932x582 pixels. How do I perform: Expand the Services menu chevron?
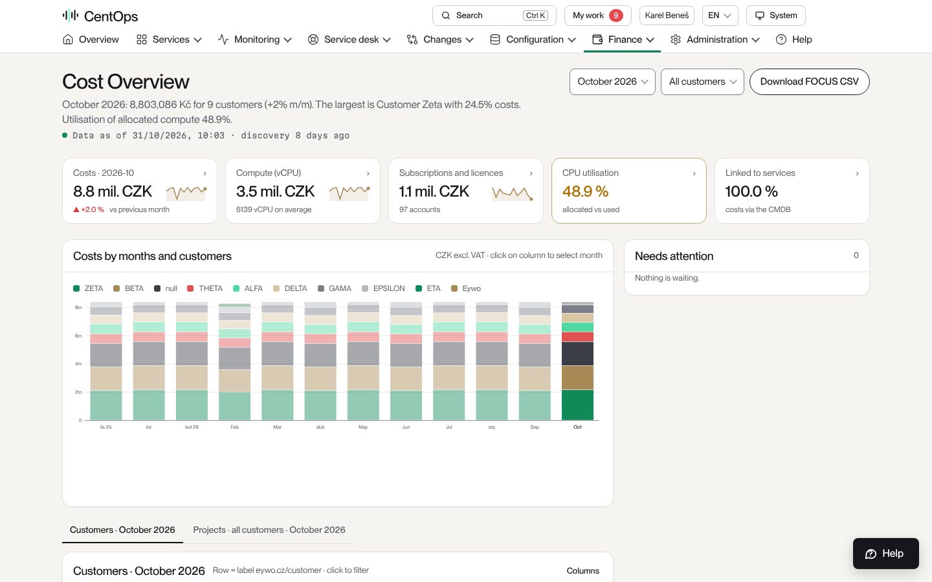198,40
